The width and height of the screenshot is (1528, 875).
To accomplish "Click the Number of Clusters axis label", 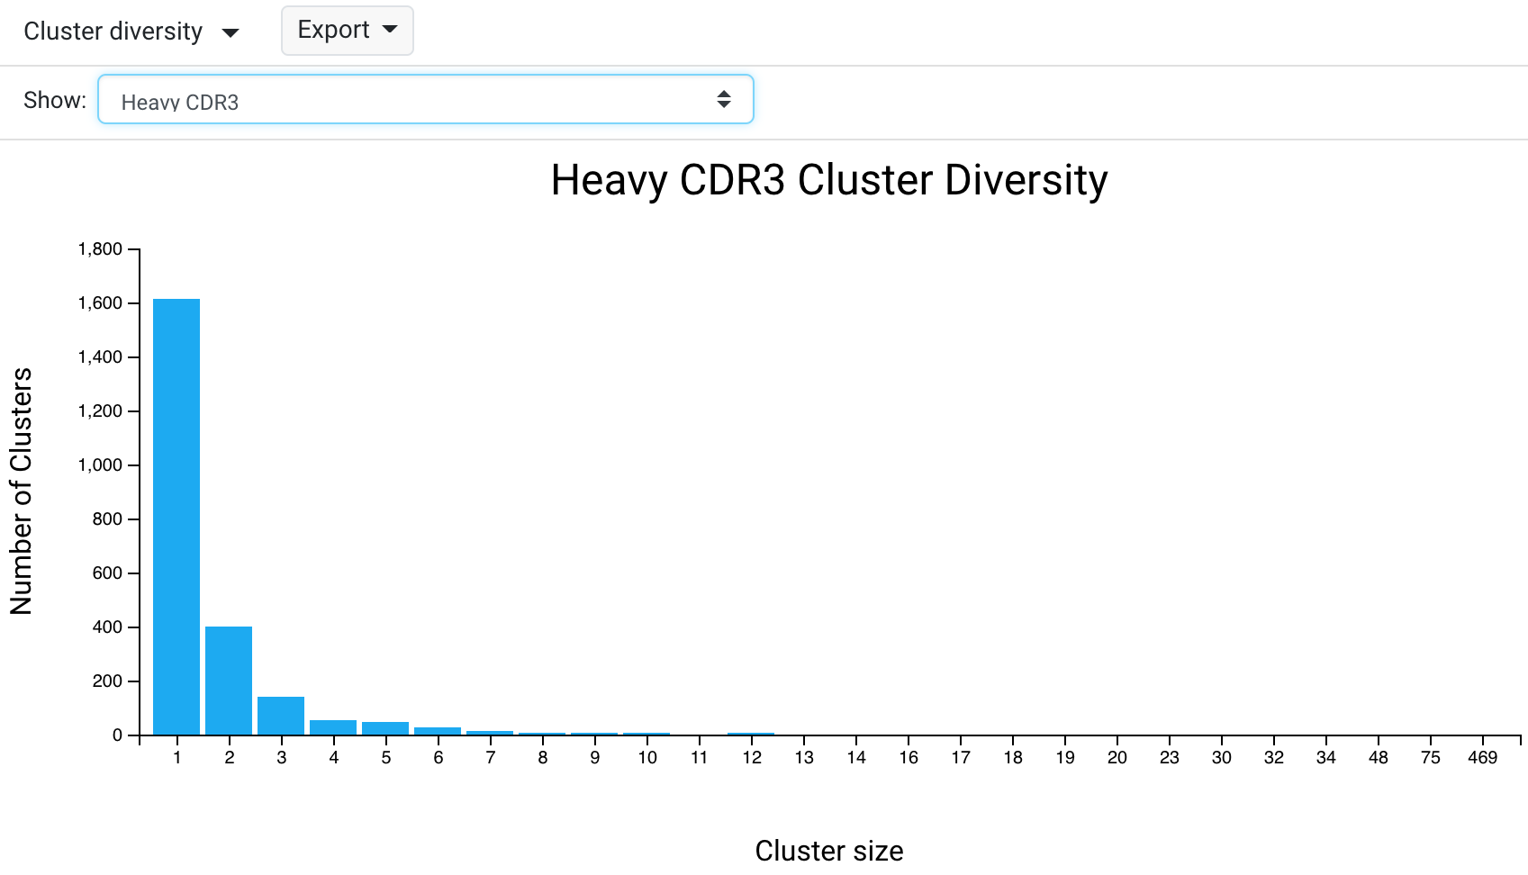I will (21, 492).
